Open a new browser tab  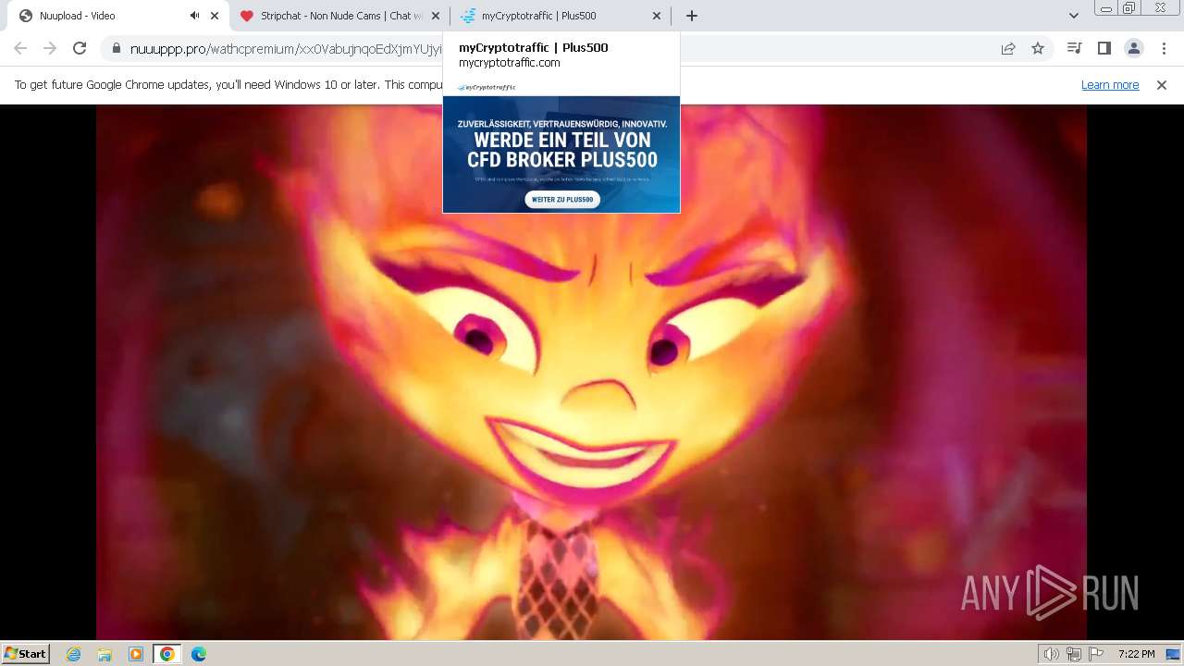coord(692,16)
